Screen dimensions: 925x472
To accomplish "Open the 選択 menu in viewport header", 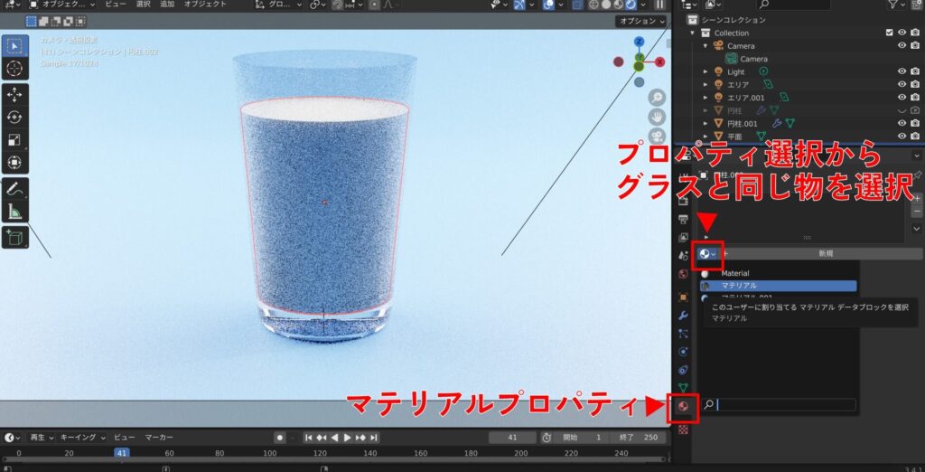I will coord(143,5).
